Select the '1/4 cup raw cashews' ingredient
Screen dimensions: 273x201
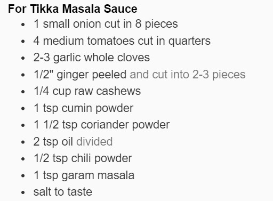[x=87, y=91]
